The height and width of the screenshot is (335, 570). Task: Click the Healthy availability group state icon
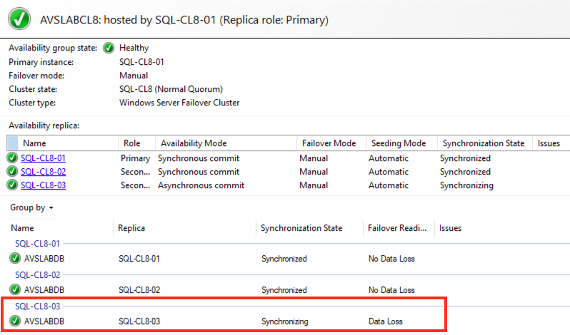109,48
